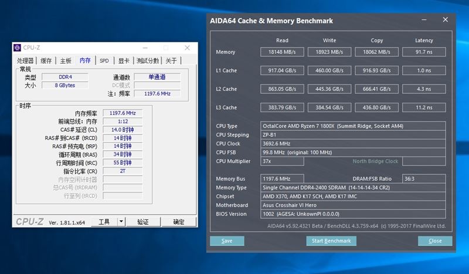Click the Memory Latency 91.7 ns cell
This screenshot has height=274, width=469.
[x=424, y=52]
